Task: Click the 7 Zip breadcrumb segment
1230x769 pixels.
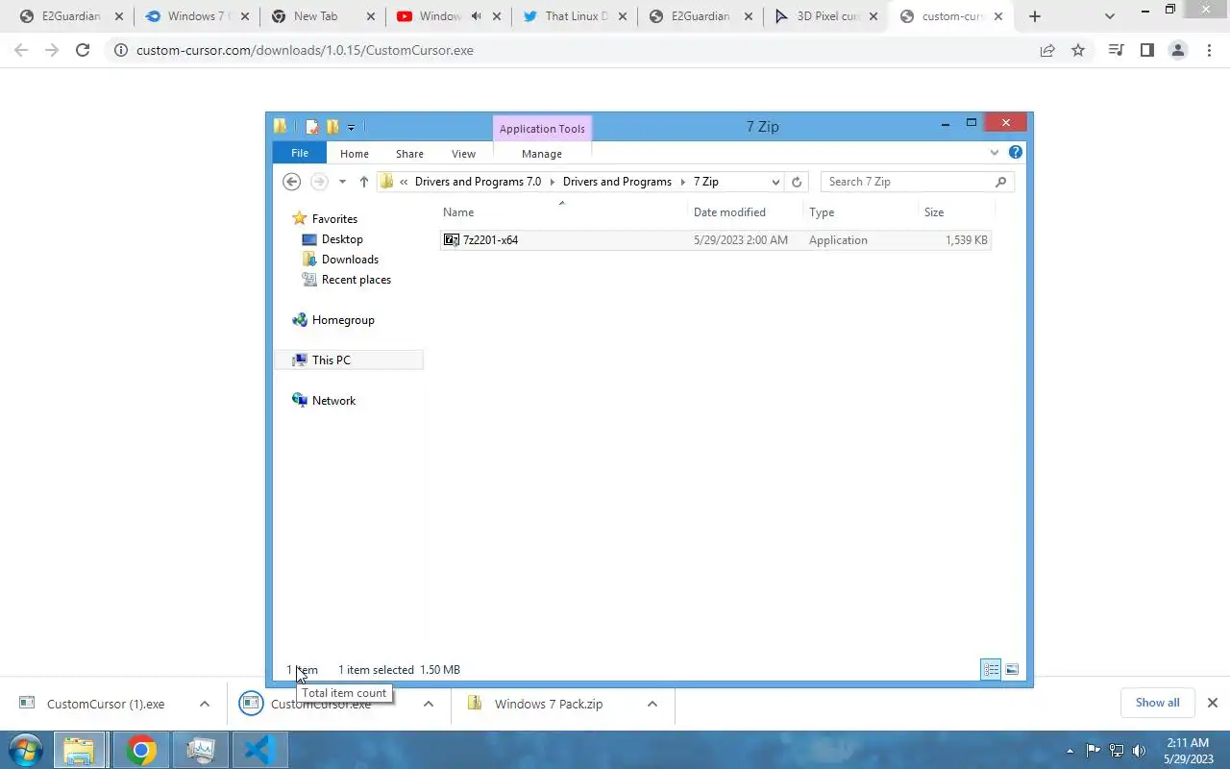Action: pyautogui.click(x=706, y=182)
